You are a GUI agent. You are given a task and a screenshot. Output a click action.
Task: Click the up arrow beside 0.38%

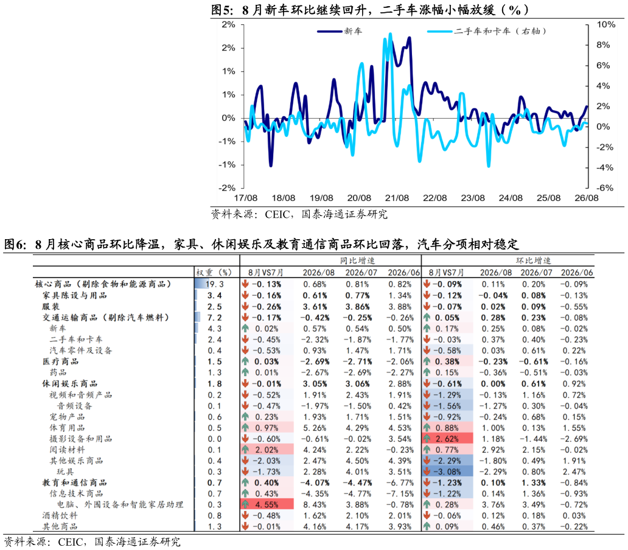tap(427, 361)
